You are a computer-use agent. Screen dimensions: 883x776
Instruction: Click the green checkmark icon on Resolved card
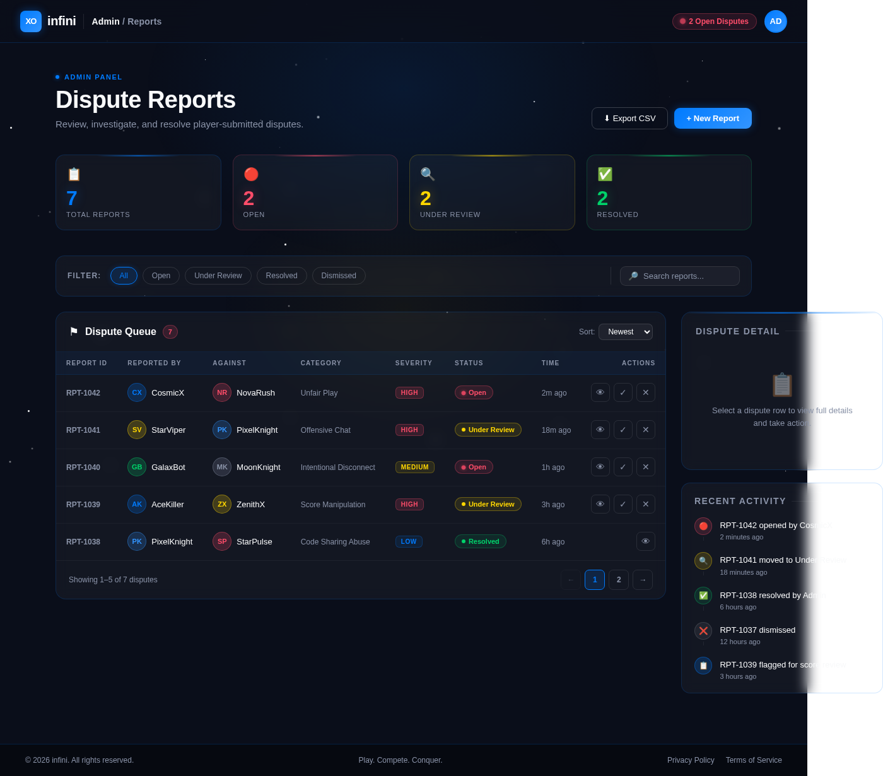click(x=604, y=174)
